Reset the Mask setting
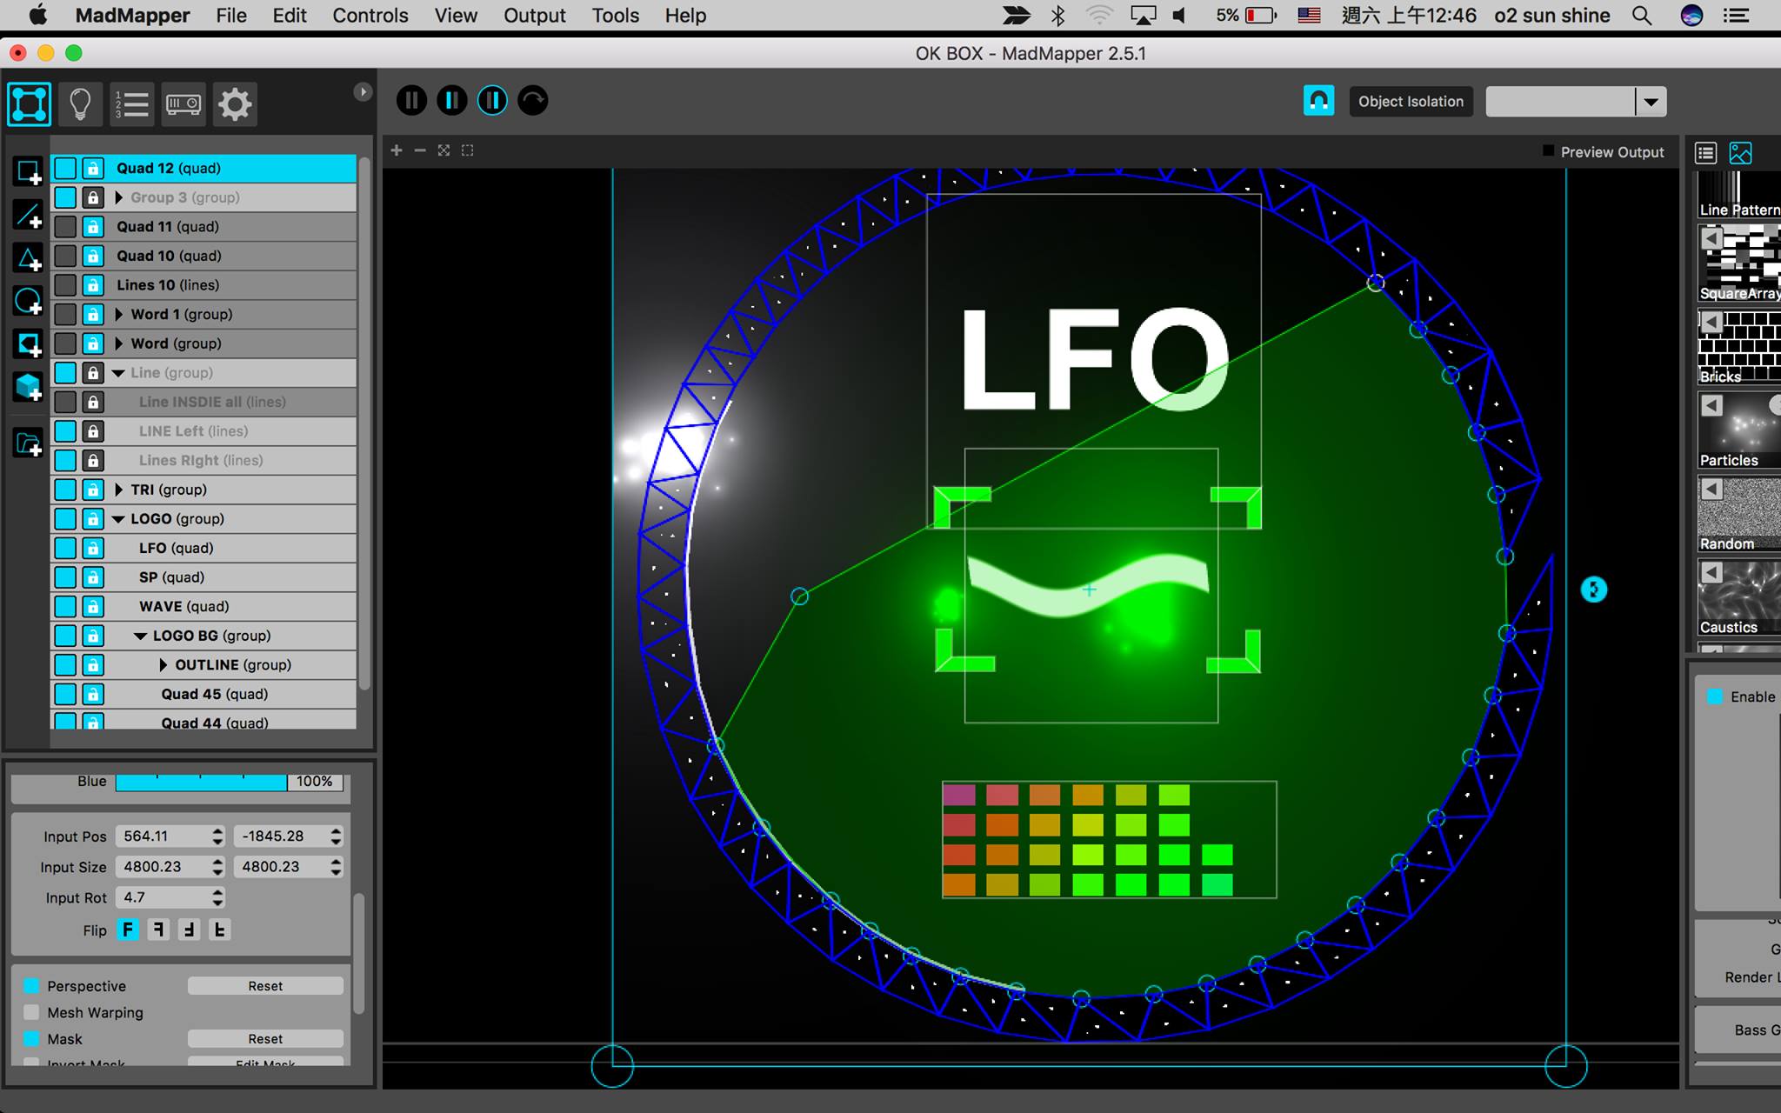Image resolution: width=1781 pixels, height=1113 pixels. pos(265,1039)
